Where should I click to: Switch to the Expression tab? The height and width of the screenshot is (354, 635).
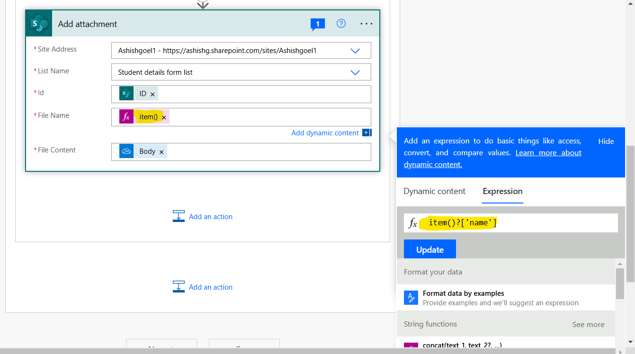pyautogui.click(x=502, y=191)
